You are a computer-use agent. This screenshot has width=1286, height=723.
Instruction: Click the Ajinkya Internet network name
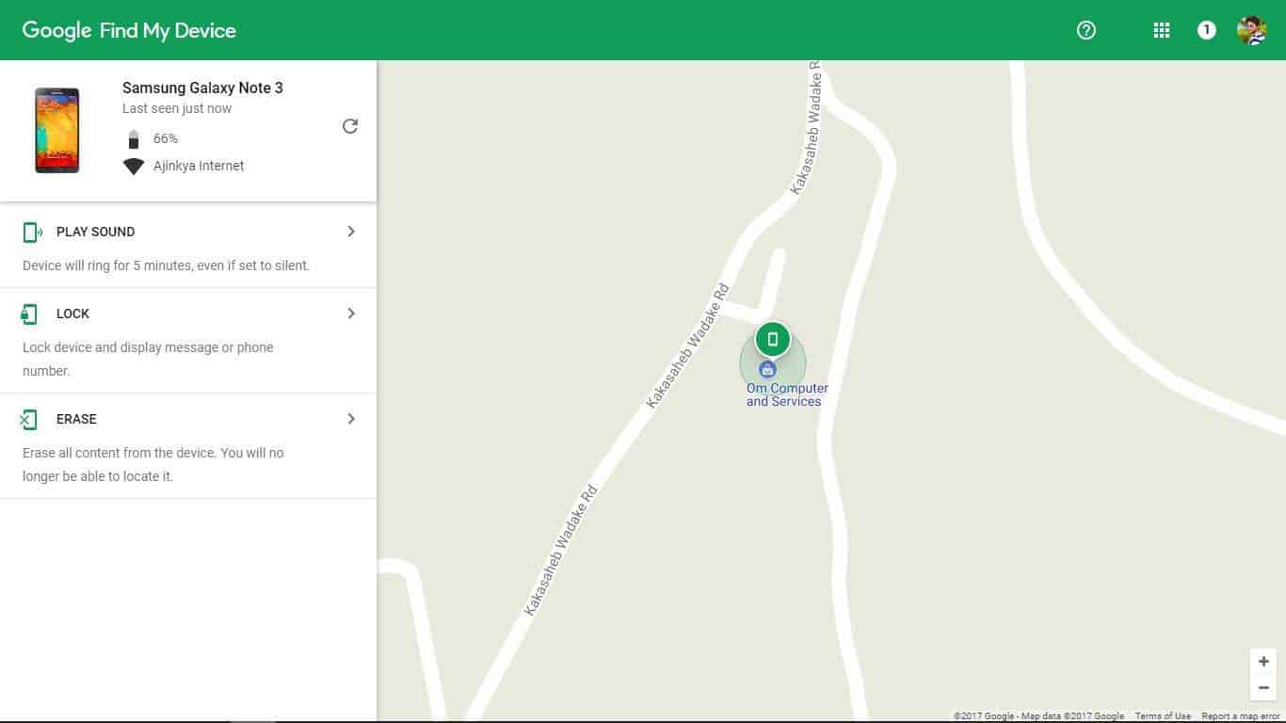[199, 166]
